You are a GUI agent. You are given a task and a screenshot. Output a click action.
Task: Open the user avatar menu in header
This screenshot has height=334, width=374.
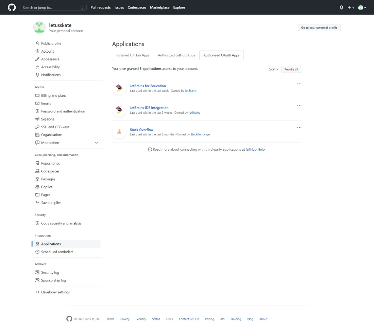pyautogui.click(x=362, y=8)
